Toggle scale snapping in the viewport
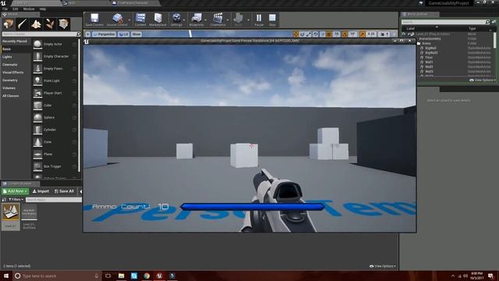 tap(362, 34)
